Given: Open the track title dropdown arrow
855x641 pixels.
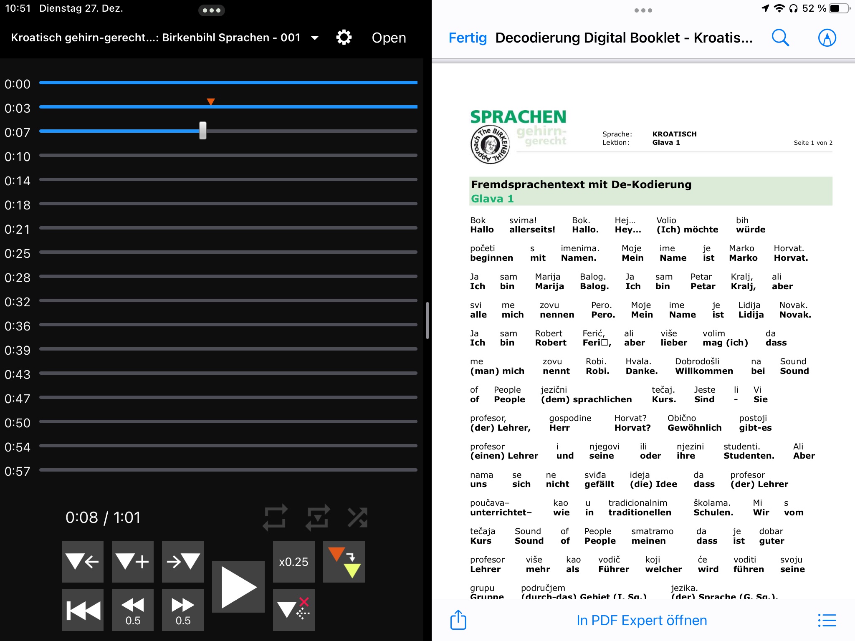Looking at the screenshot, I should [x=315, y=38].
